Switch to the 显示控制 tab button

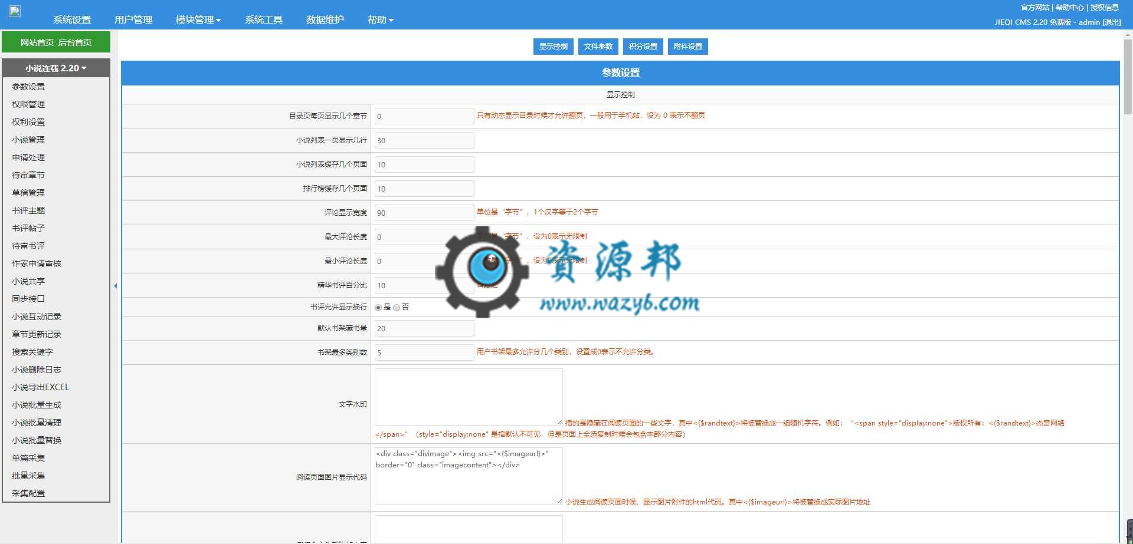click(x=554, y=47)
